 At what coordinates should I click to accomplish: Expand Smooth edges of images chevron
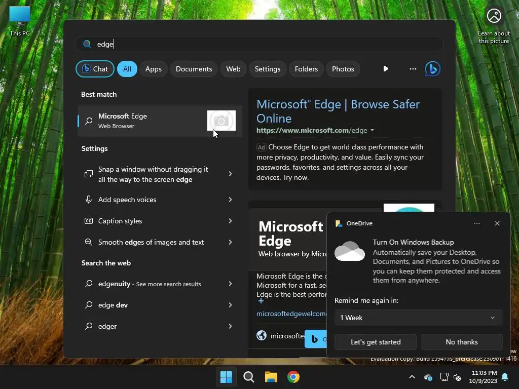click(231, 242)
